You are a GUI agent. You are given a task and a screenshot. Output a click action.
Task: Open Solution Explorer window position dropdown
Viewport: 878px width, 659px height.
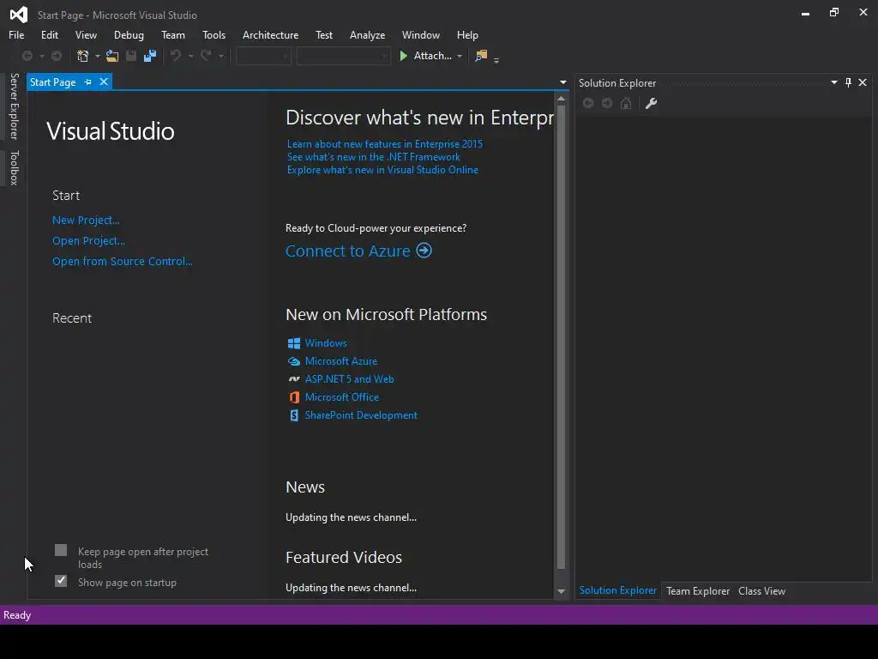click(833, 82)
